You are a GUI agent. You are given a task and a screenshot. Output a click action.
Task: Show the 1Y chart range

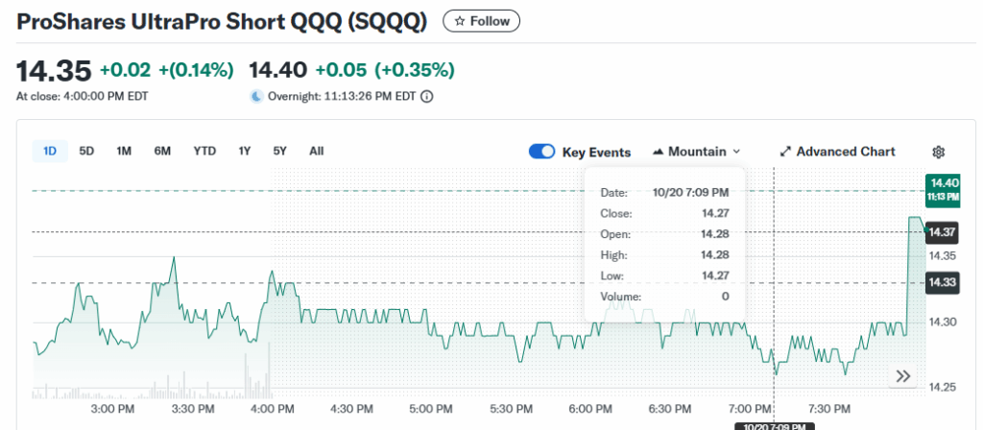[245, 151]
